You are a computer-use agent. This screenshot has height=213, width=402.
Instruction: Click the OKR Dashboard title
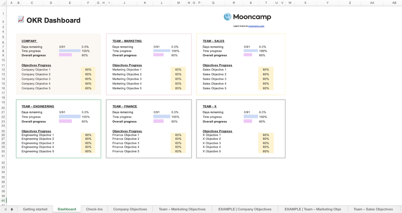pyautogui.click(x=53, y=20)
